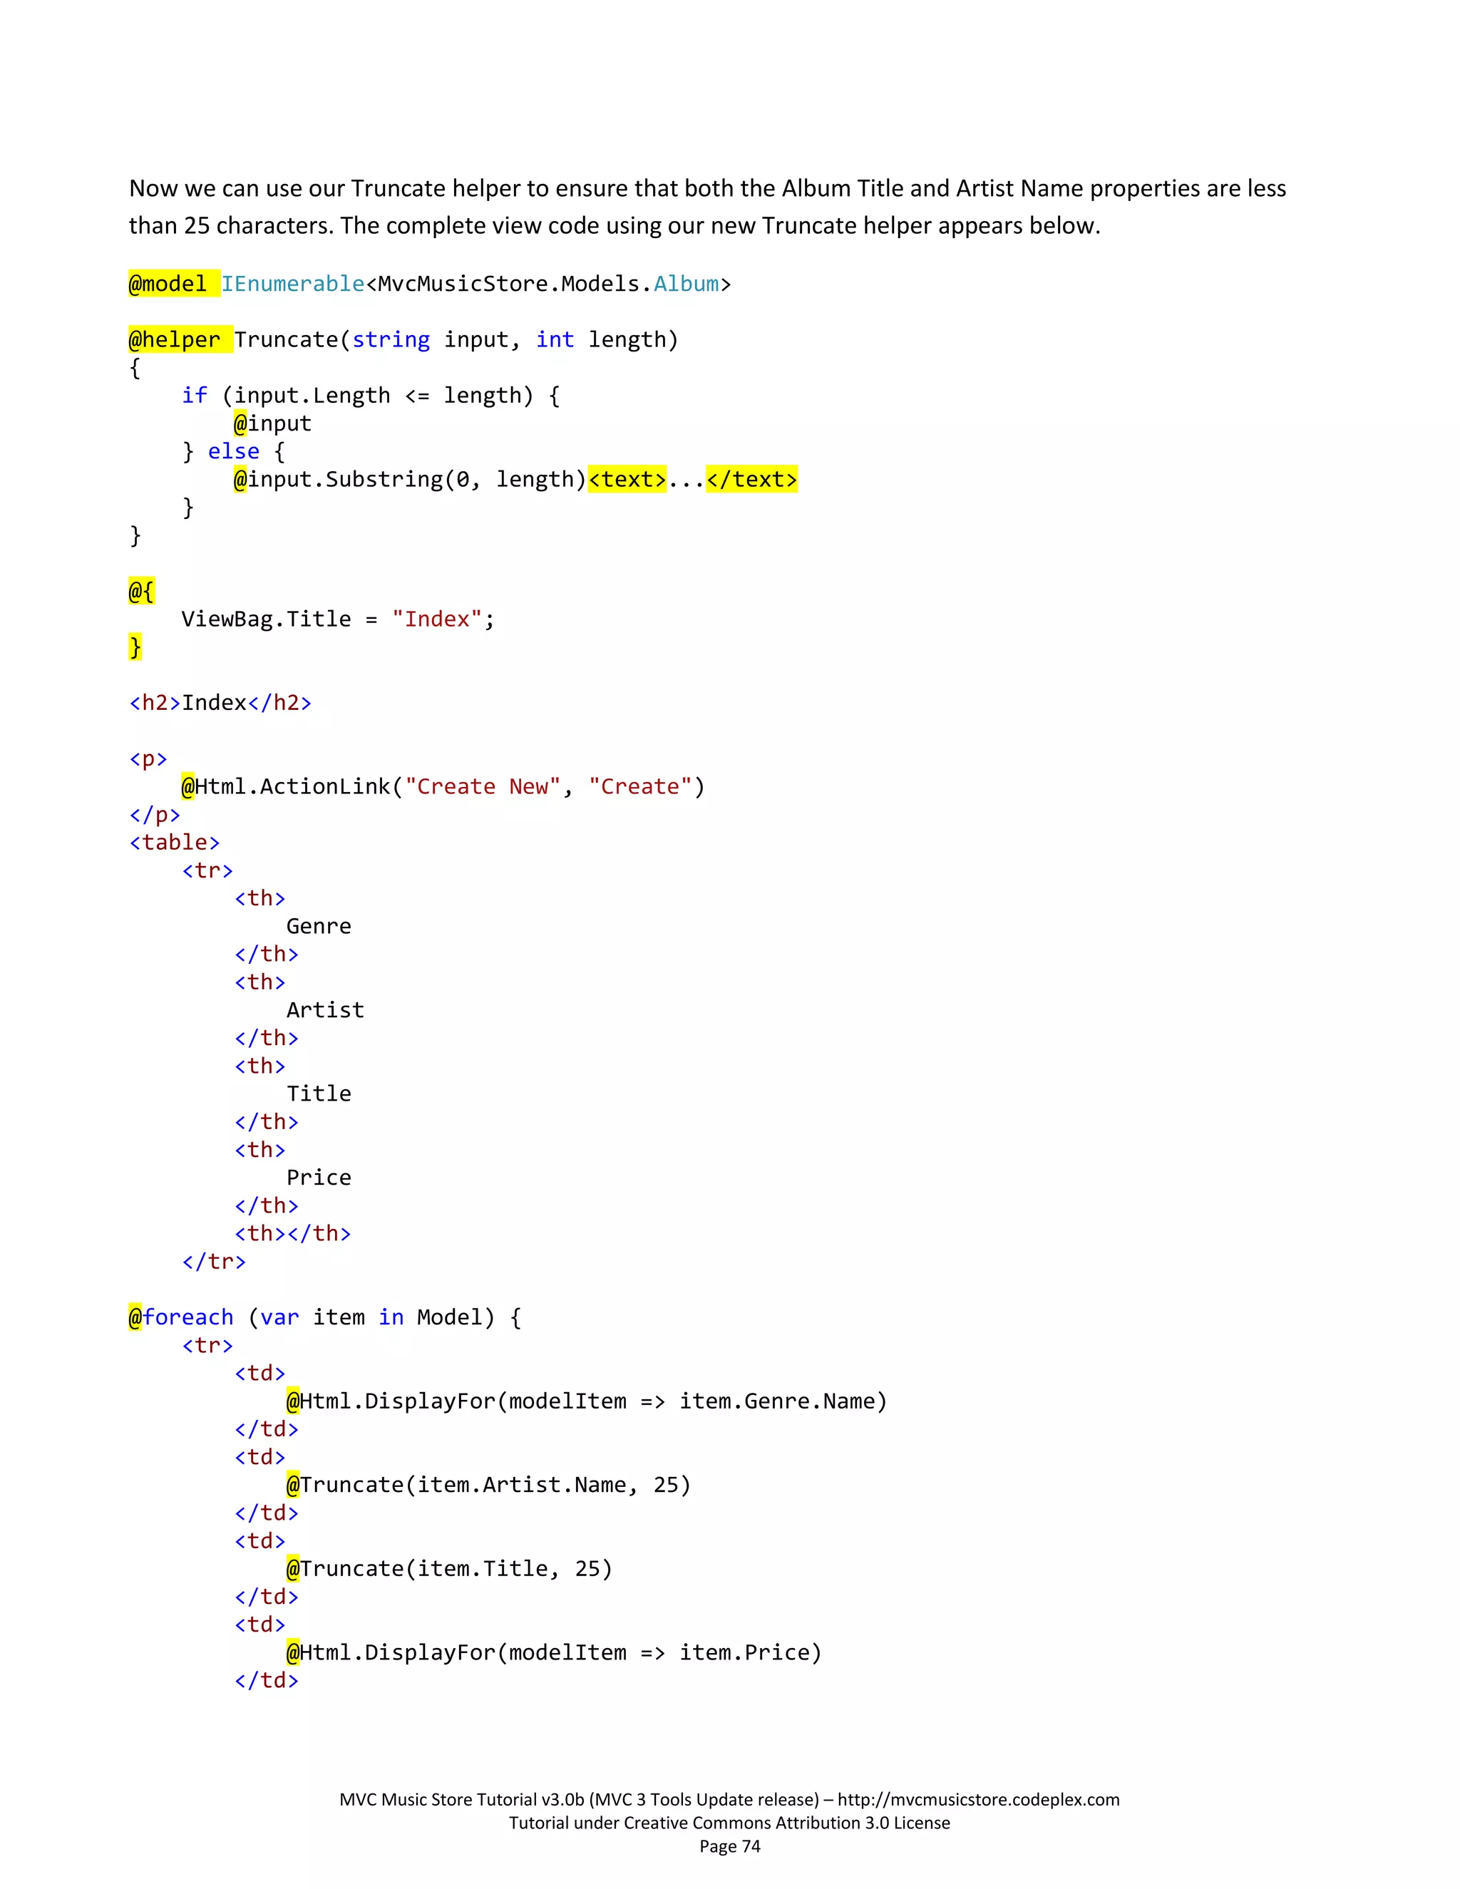Click 'item.Price' DisplayFor line
Image resolution: width=1460 pixels, height=1889 pixels.
pyautogui.click(x=555, y=1653)
